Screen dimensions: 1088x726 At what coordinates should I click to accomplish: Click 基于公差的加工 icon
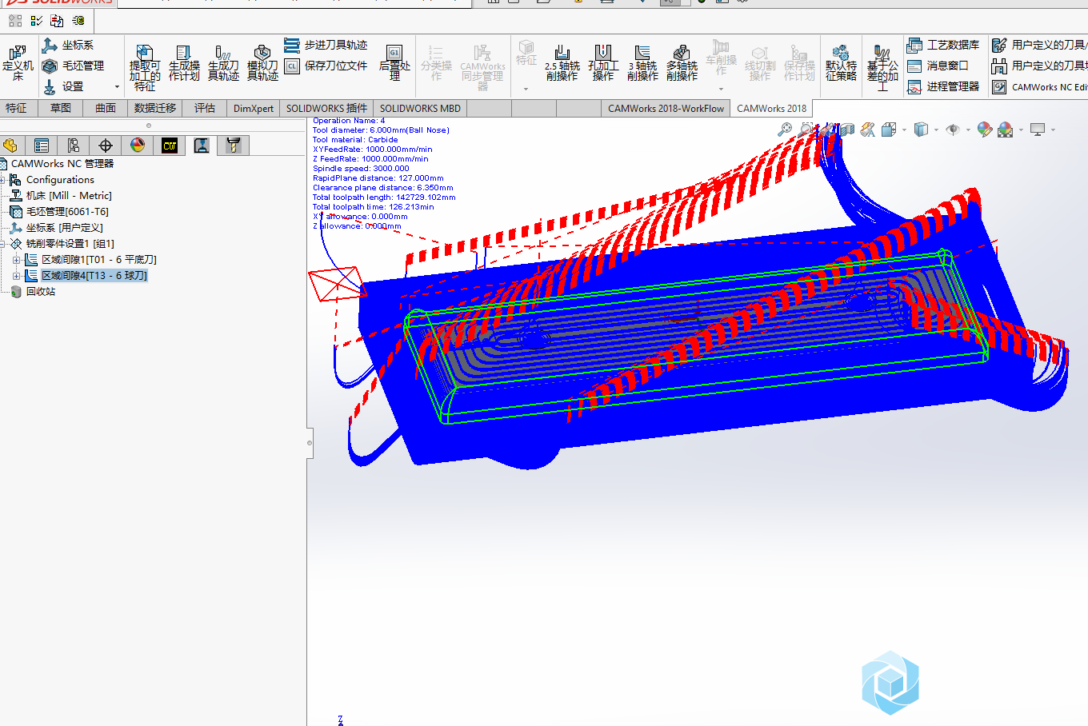[x=882, y=68]
